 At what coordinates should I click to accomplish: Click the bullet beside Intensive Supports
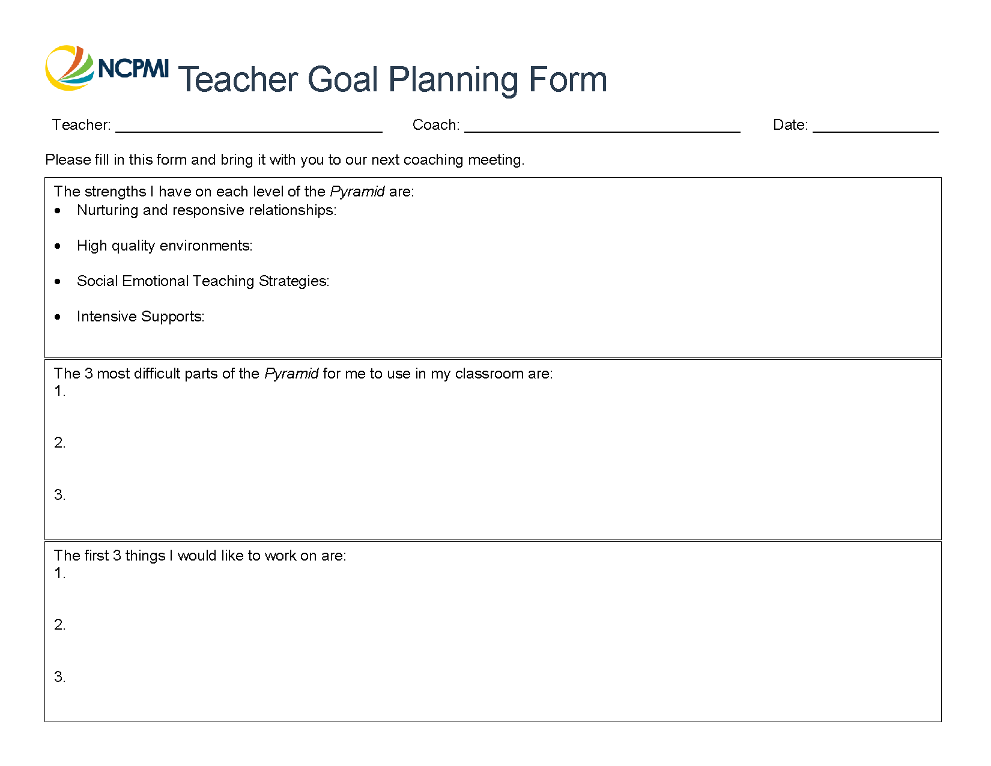tap(58, 317)
